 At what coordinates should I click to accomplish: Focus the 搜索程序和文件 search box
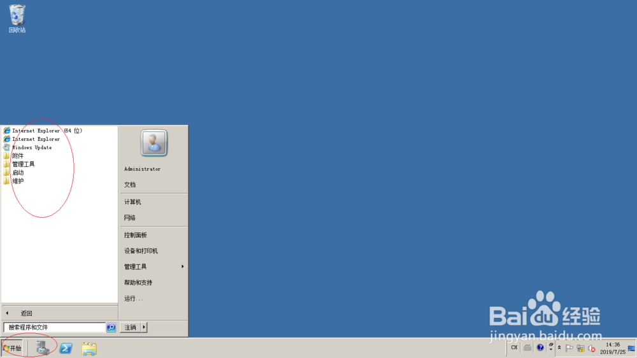[54, 327]
